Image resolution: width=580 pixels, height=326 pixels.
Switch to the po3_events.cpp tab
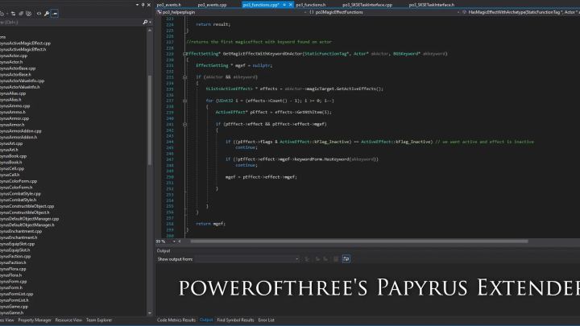[x=212, y=5]
